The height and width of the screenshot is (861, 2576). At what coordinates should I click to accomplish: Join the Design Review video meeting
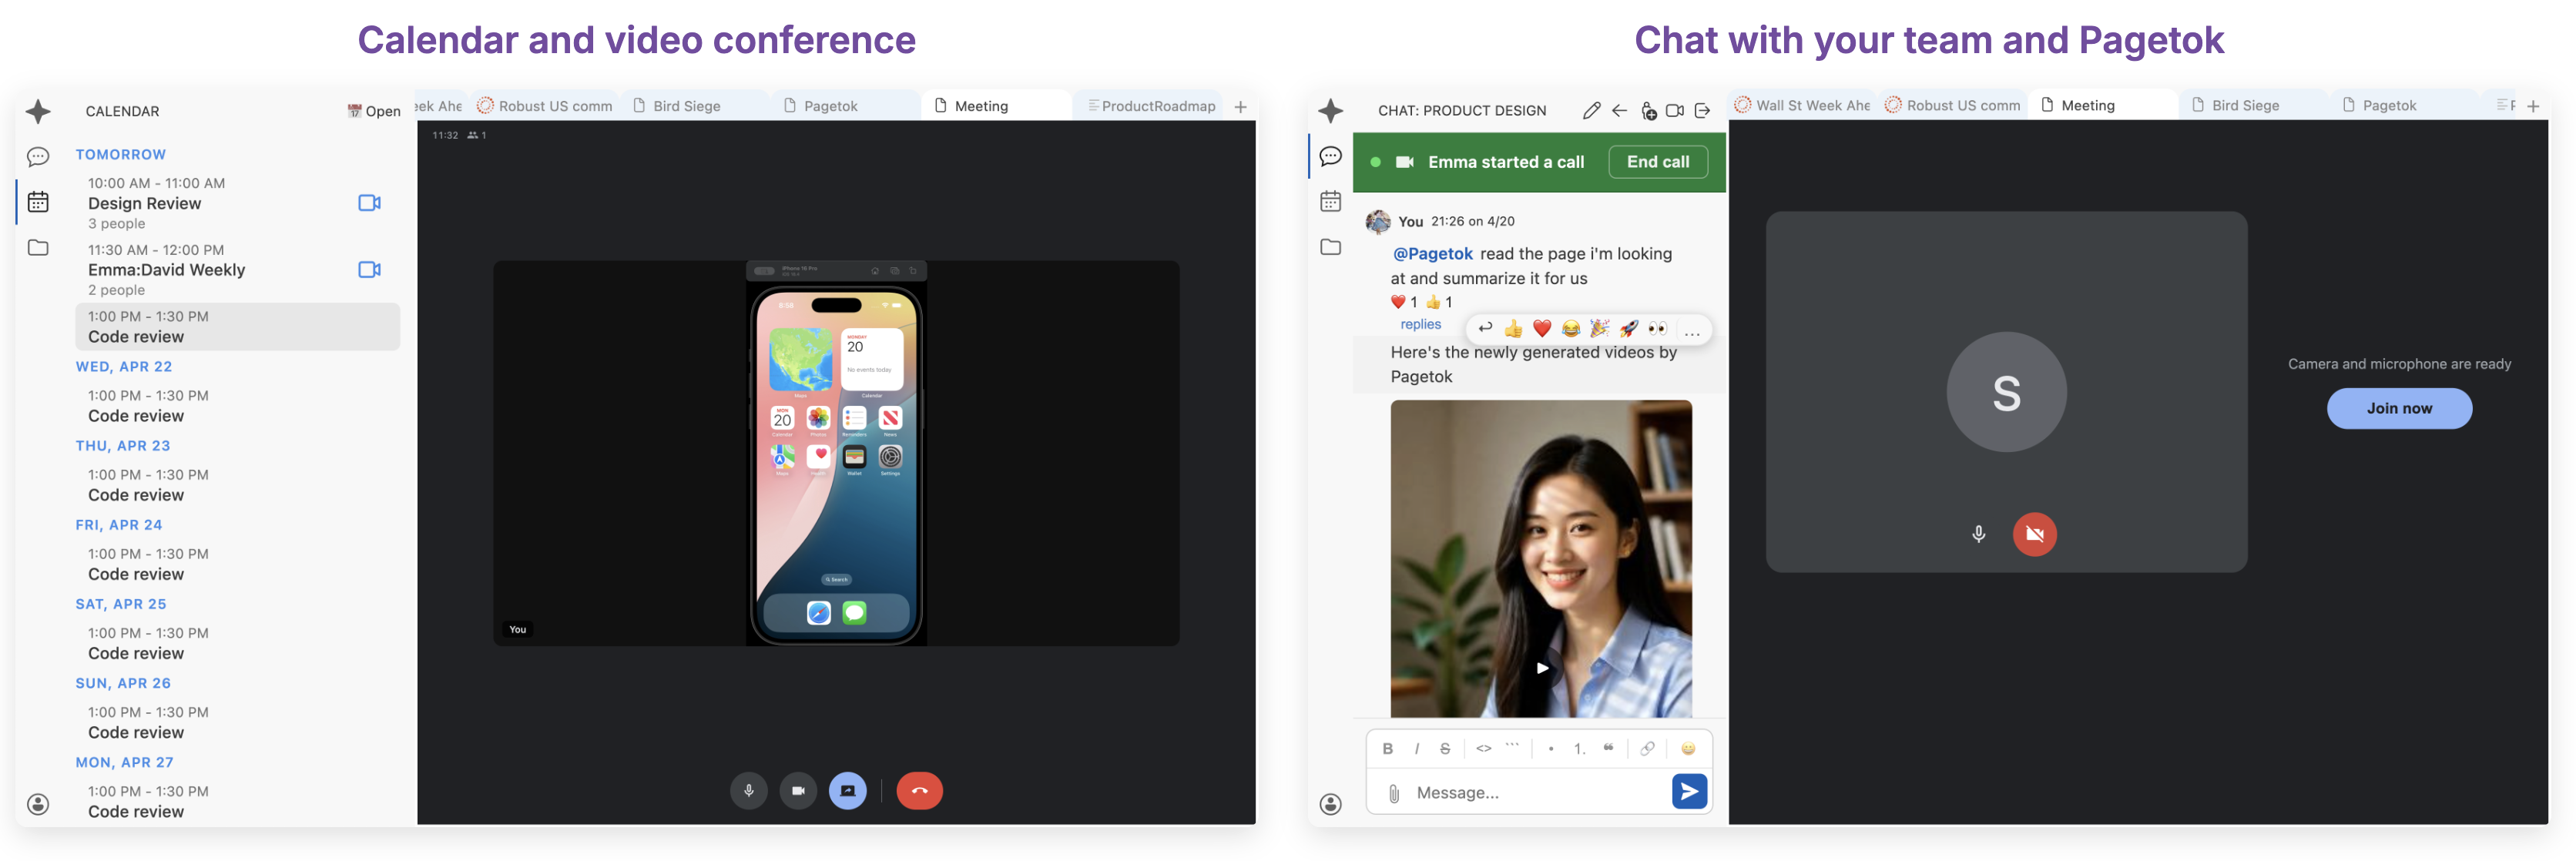(x=369, y=203)
